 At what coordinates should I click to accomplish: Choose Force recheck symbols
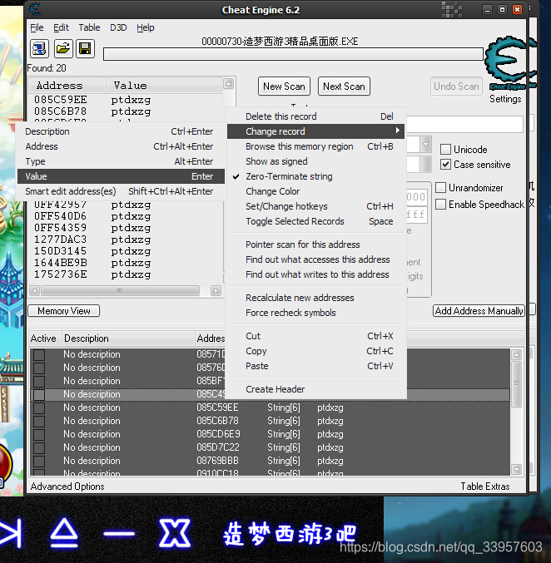click(316, 313)
